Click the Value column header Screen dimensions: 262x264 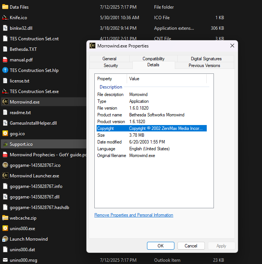pos(167,79)
